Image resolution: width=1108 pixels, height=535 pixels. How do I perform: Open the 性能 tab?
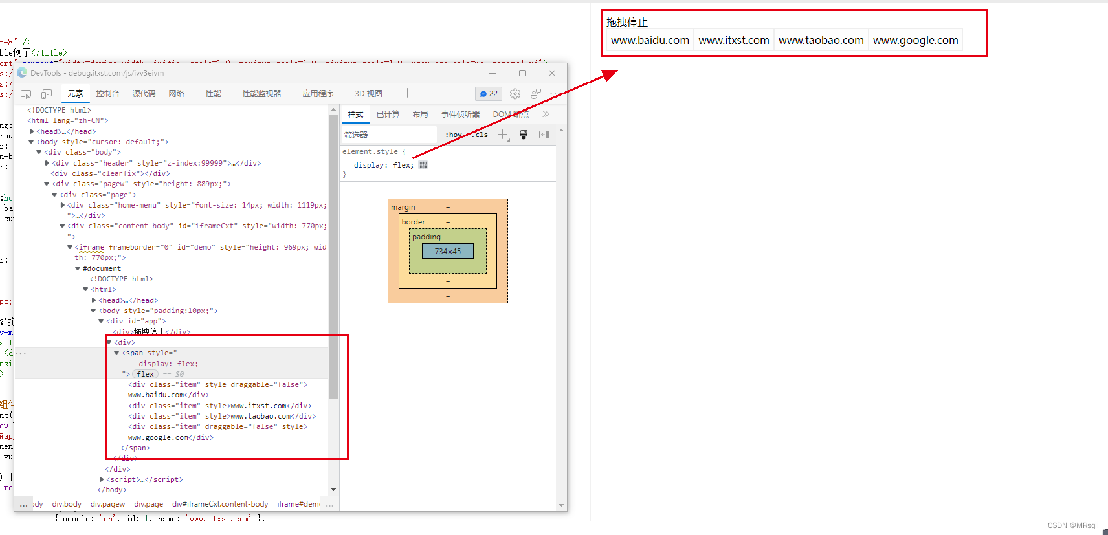(x=213, y=94)
